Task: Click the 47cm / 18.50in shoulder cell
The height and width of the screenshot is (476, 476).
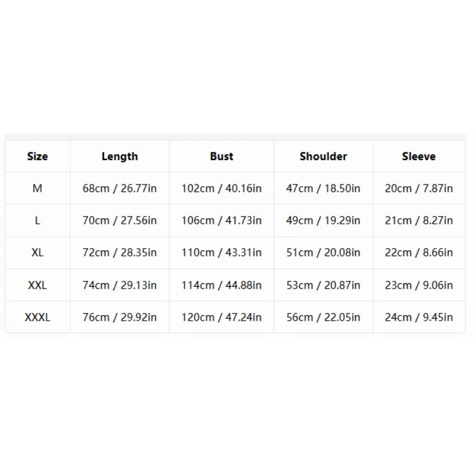Action: tap(323, 188)
